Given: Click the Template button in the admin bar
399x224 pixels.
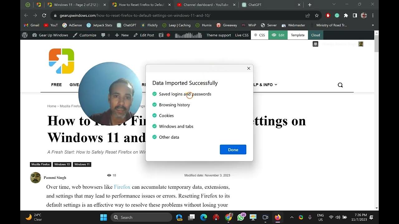Looking at the screenshot, I should point(298,35).
